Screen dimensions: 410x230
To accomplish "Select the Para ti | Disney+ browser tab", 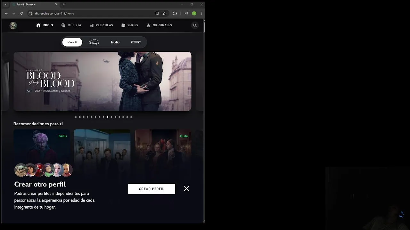I will [x=35, y=4].
